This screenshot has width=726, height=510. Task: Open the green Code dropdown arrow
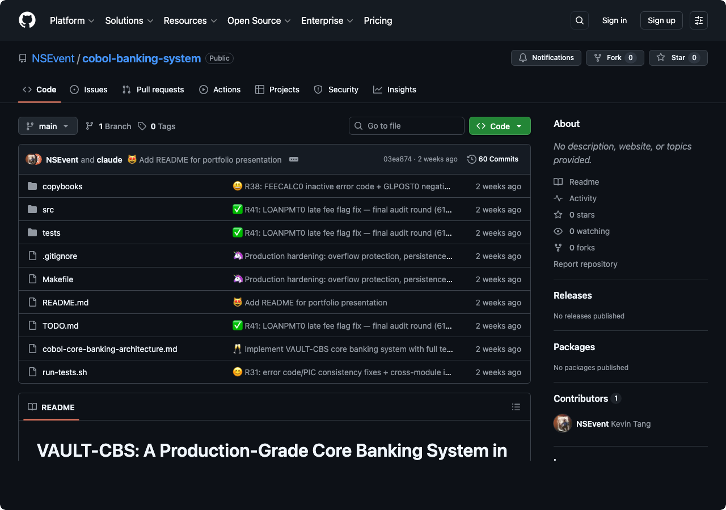coord(518,126)
